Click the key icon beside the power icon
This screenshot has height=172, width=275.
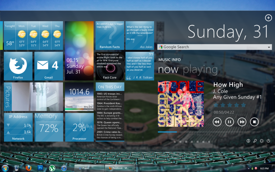255,141
